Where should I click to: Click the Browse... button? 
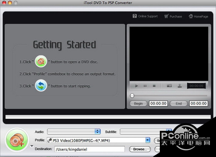coord(140,149)
